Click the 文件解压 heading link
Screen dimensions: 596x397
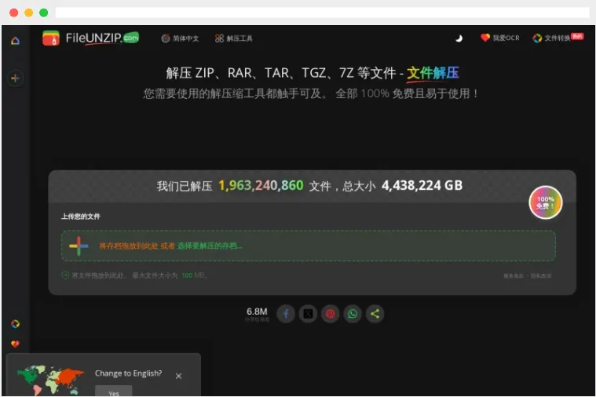point(433,72)
